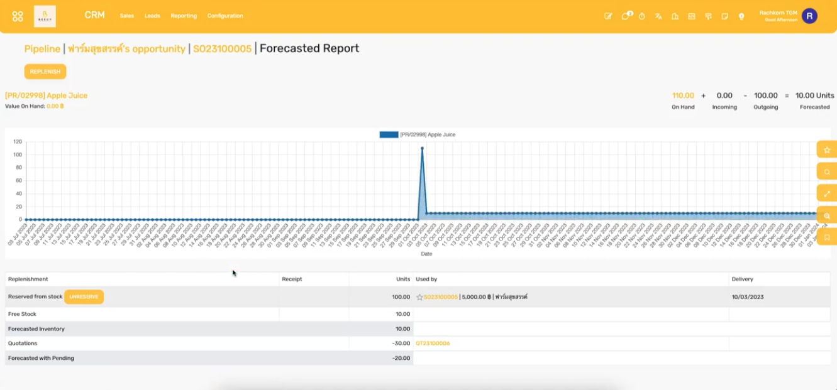Click the star favorite side button

(826, 150)
